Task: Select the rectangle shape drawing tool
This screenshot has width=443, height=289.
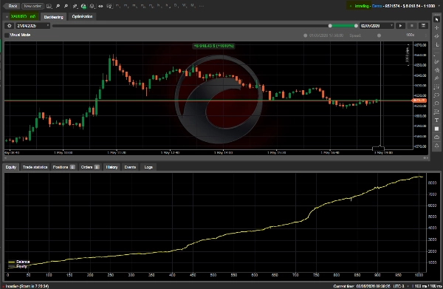Action: [x=437, y=95]
